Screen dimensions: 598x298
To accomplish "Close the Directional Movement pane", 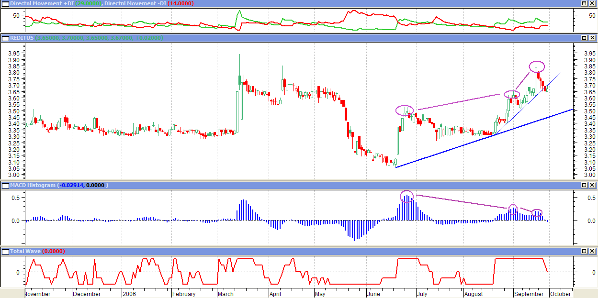I will point(593,3).
